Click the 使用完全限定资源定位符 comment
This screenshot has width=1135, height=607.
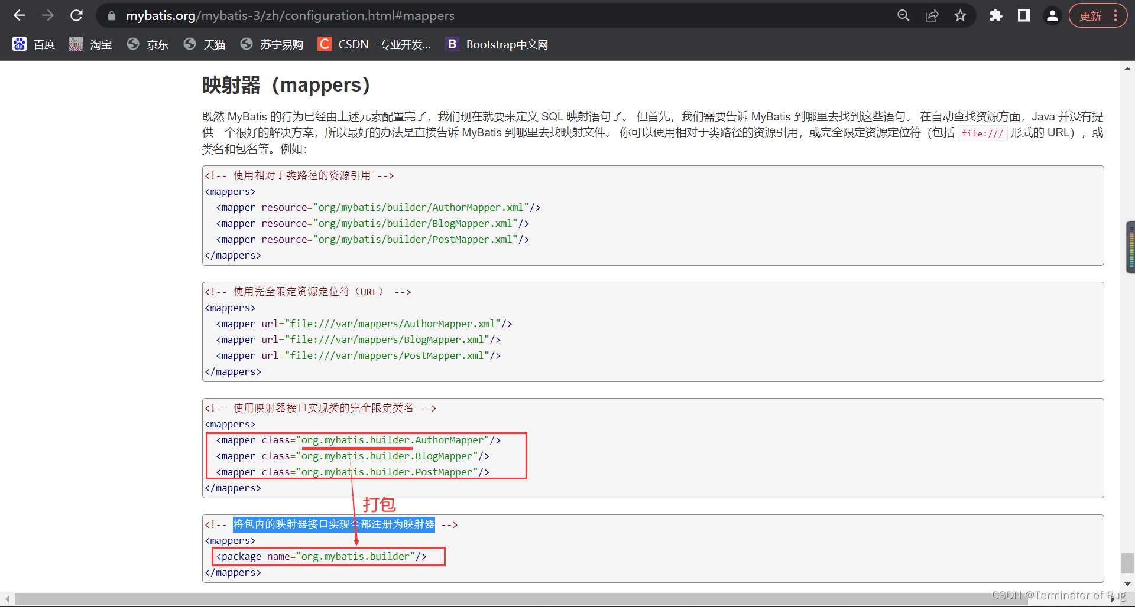pyautogui.click(x=307, y=292)
